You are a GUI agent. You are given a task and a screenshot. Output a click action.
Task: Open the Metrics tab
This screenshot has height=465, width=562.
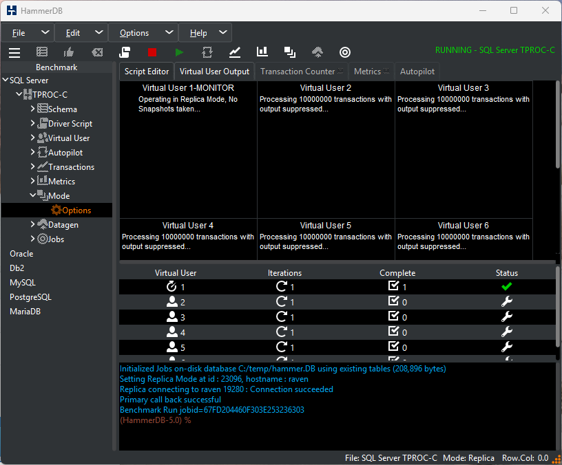click(371, 72)
